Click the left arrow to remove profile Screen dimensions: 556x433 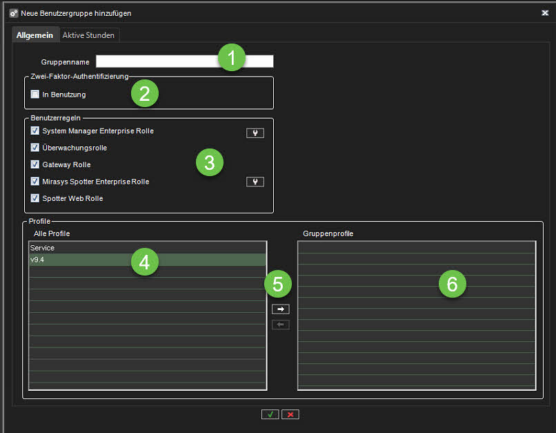point(281,325)
